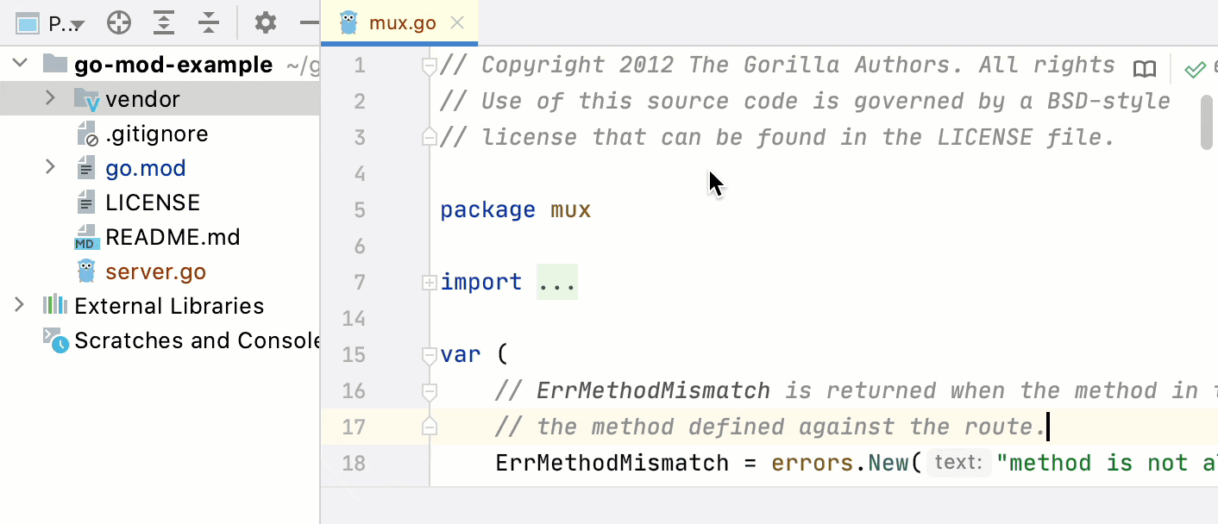Click the green inspections checkmark icon
1218x524 pixels.
point(1195,69)
